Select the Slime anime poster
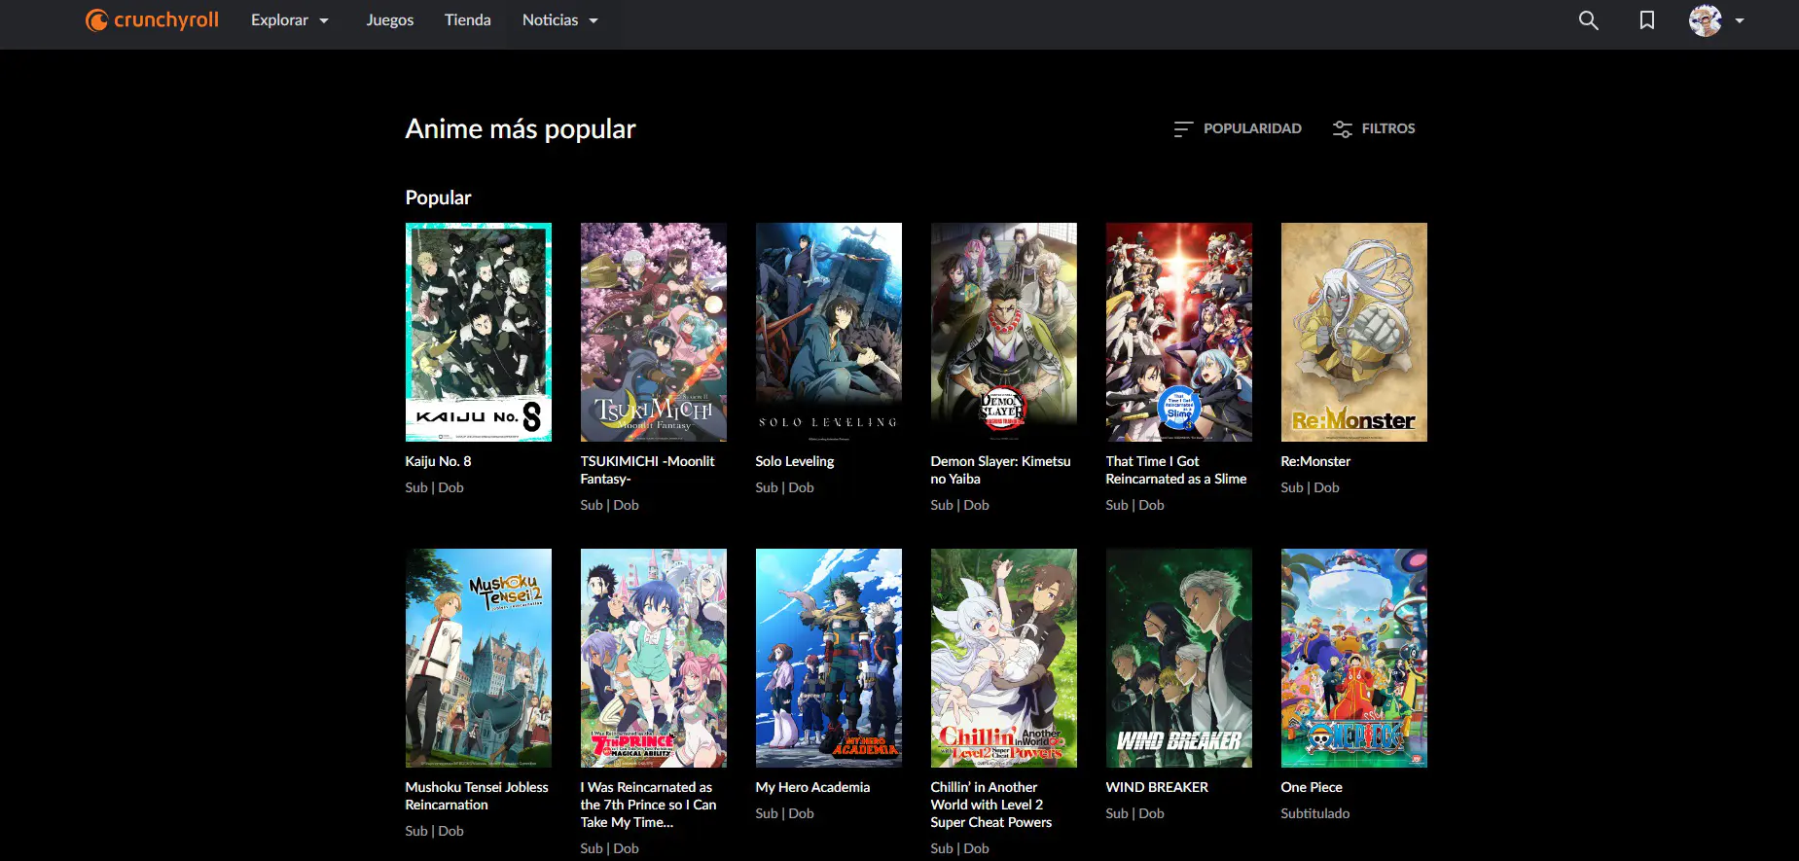The height and width of the screenshot is (861, 1799). [x=1179, y=332]
